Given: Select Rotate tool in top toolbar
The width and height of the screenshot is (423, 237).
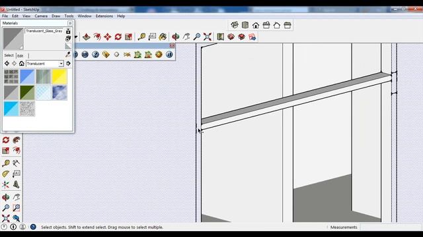Looking at the screenshot, I should [x=118, y=37].
